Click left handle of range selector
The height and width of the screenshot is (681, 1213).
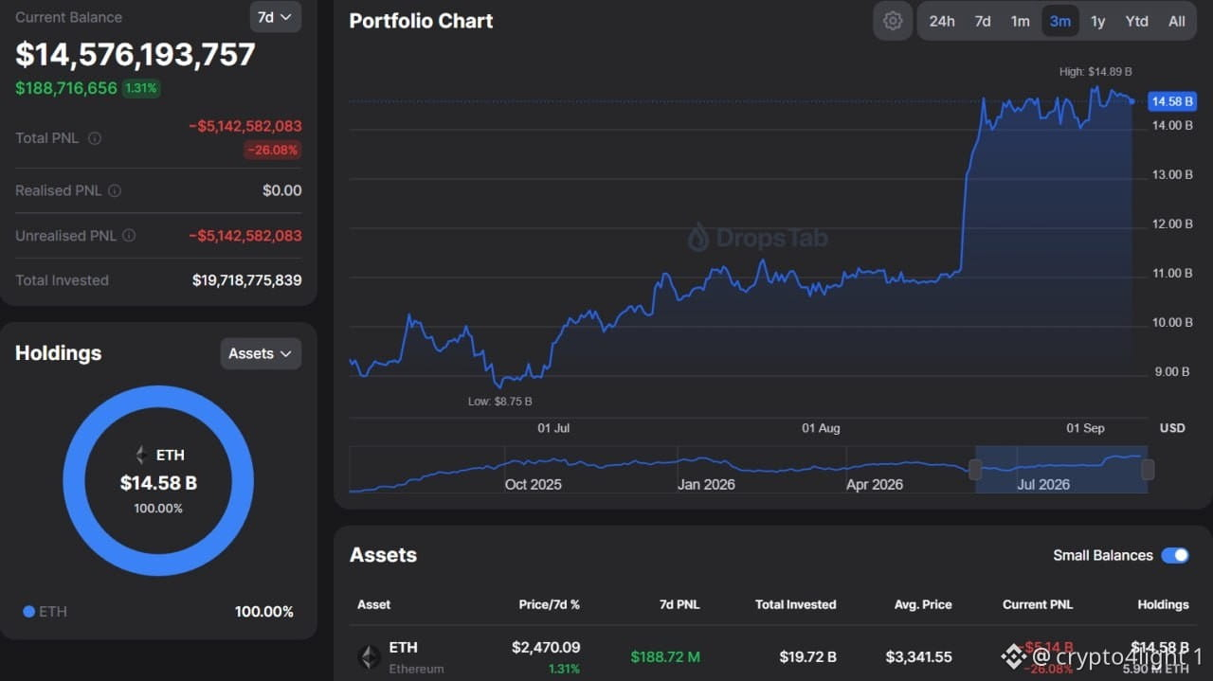tap(975, 469)
